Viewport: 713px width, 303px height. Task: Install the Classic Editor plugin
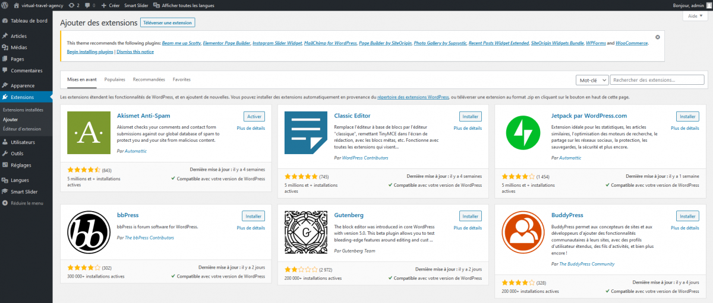[471, 116]
